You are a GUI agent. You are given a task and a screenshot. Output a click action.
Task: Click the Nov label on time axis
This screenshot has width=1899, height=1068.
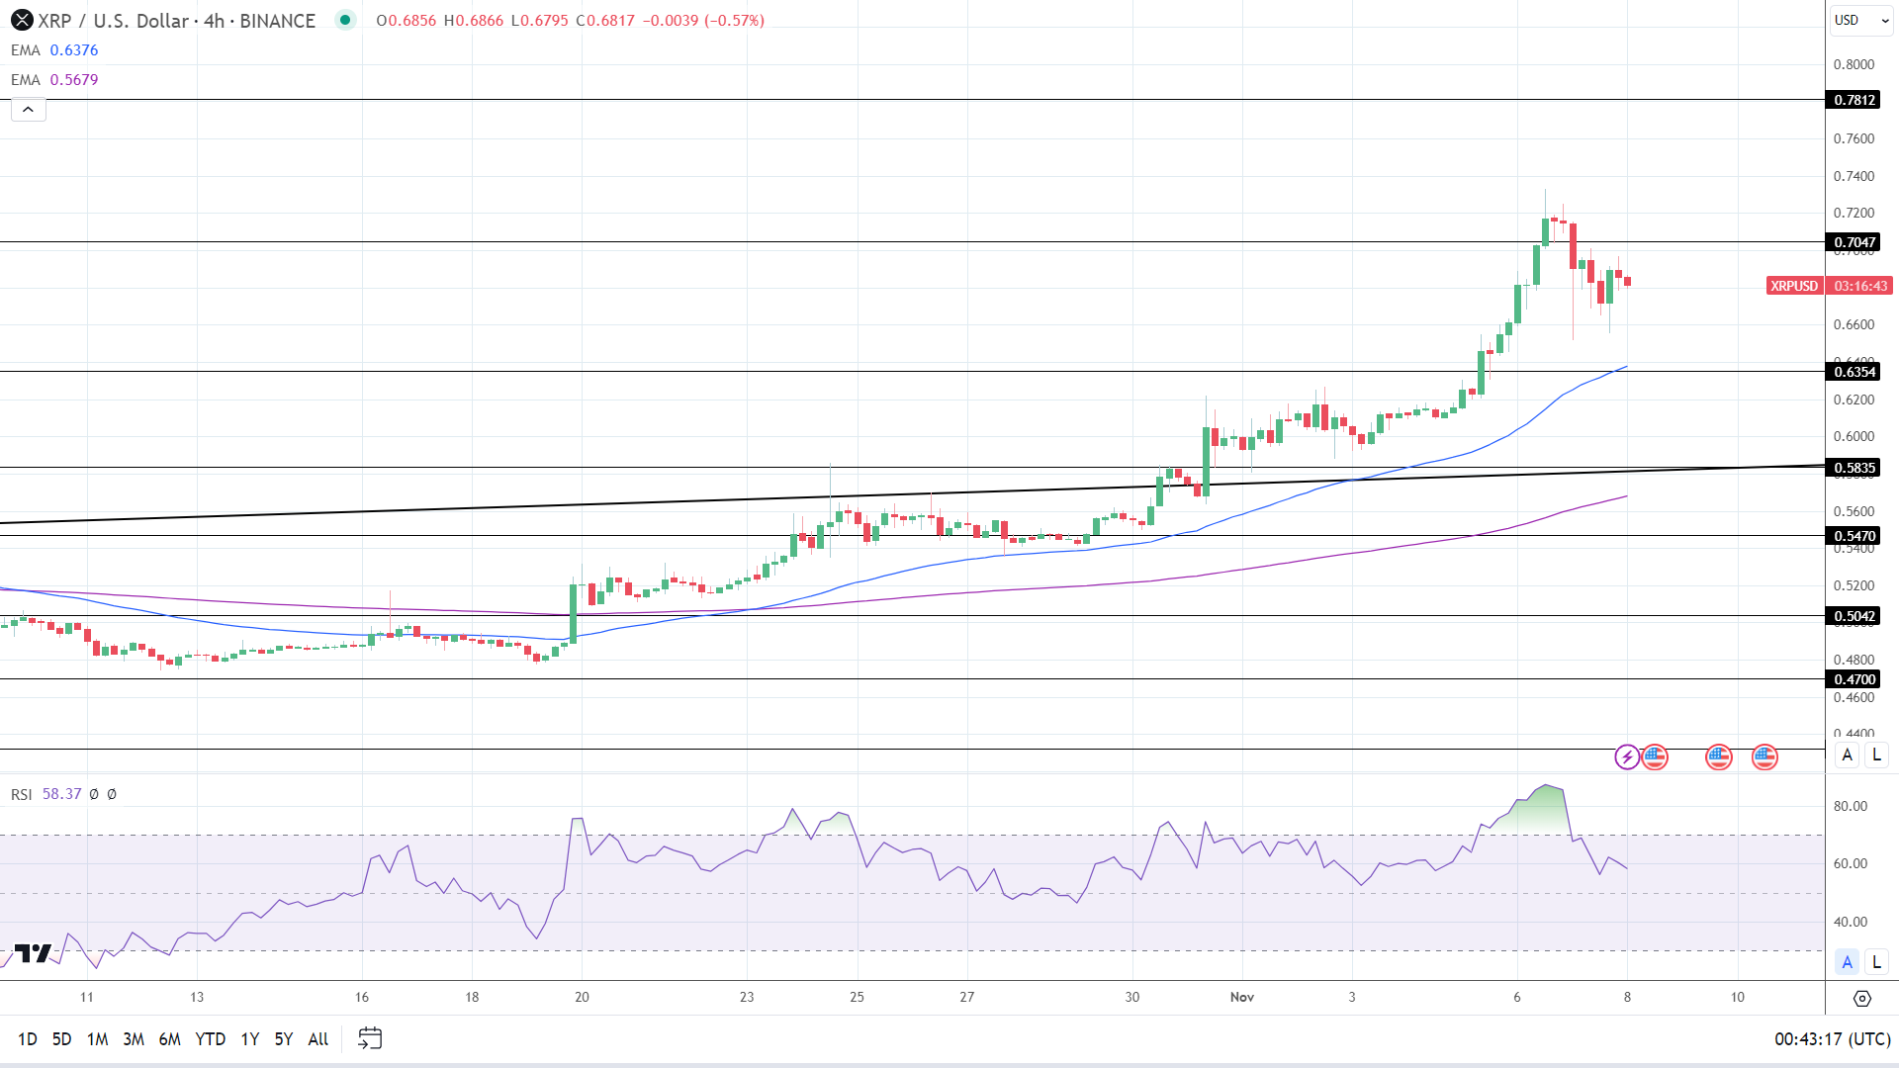click(x=1242, y=997)
